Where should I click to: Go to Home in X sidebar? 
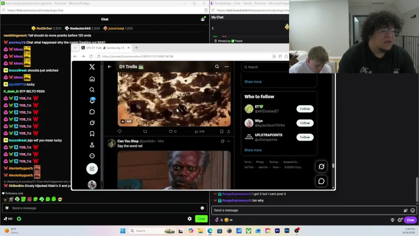[x=92, y=79]
